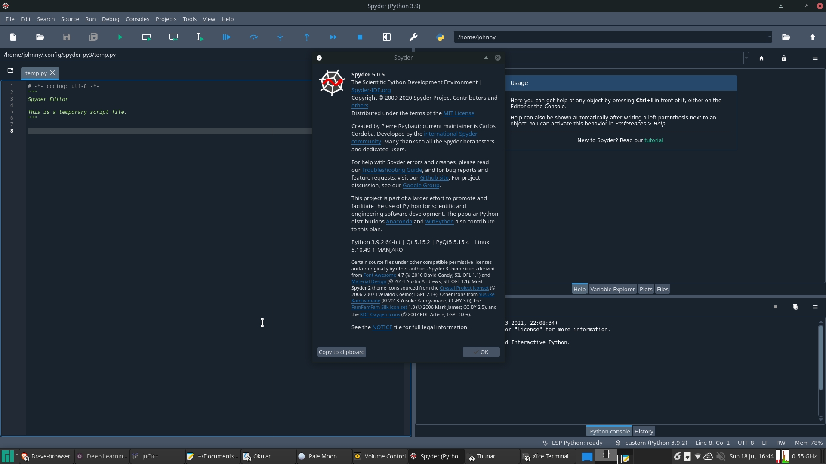Click Copy to clipboard button

pos(342,352)
